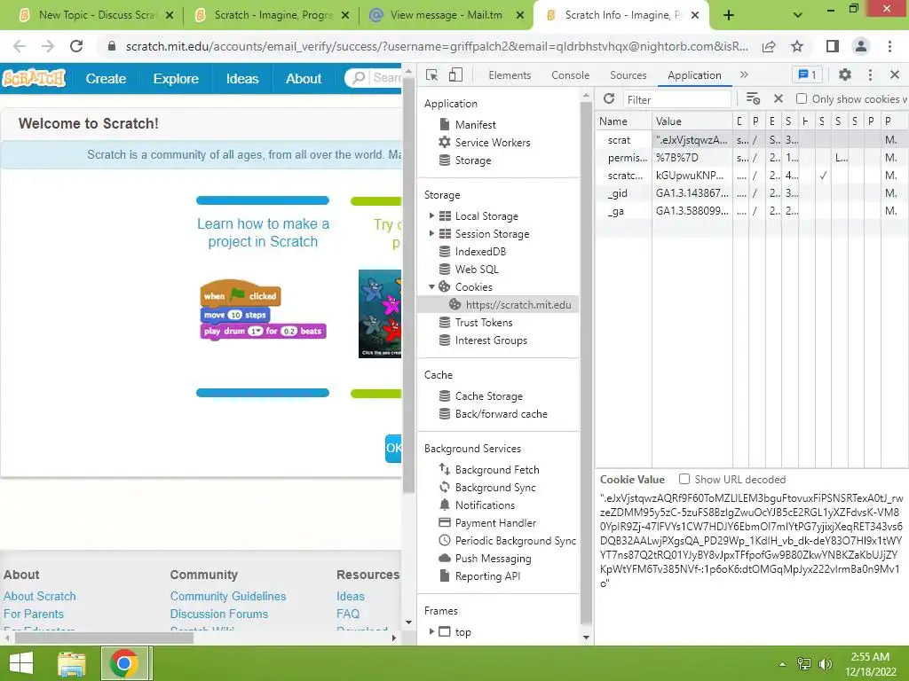Enable Only show cookies with issue
Image resolution: width=909 pixels, height=681 pixels.
(x=802, y=98)
